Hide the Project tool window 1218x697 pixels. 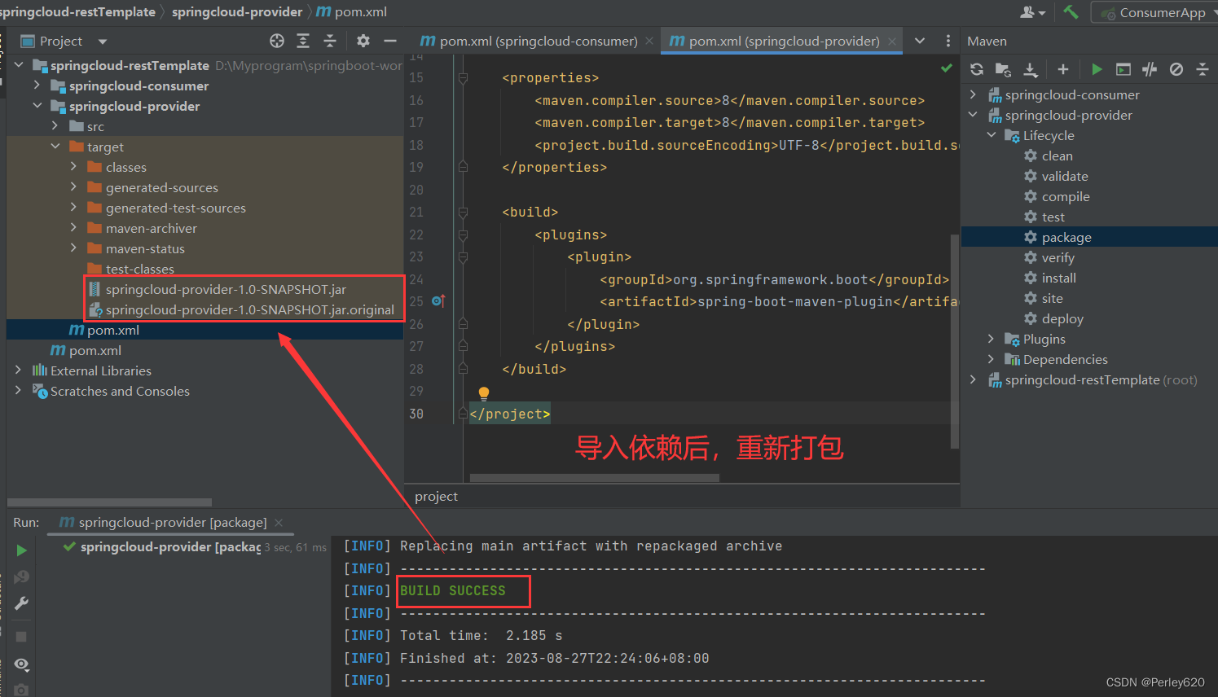(390, 41)
